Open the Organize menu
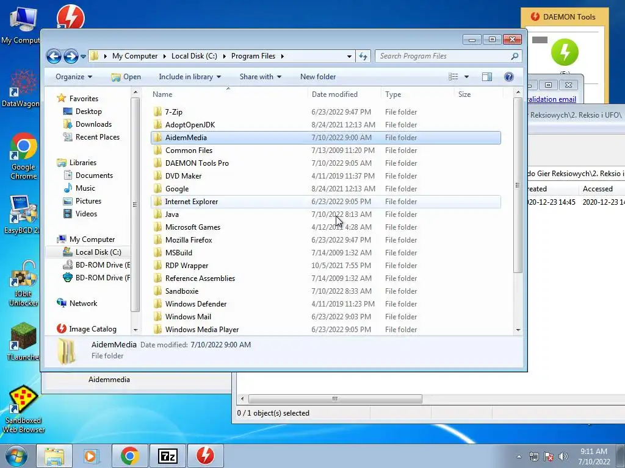625x468 pixels. 74,77
